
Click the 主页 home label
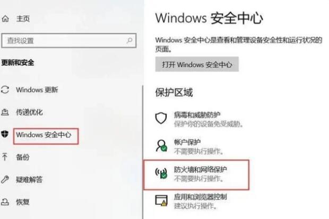coord(23,19)
